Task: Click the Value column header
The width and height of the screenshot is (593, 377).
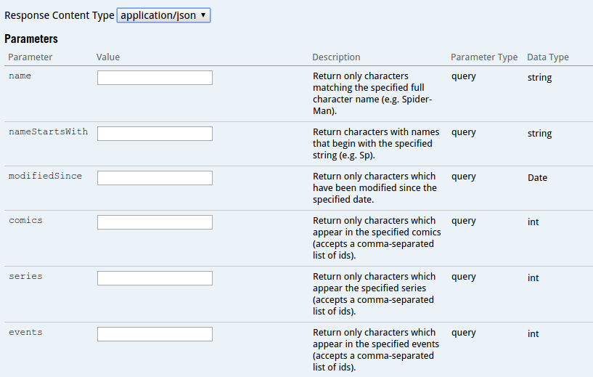Action: [x=108, y=57]
